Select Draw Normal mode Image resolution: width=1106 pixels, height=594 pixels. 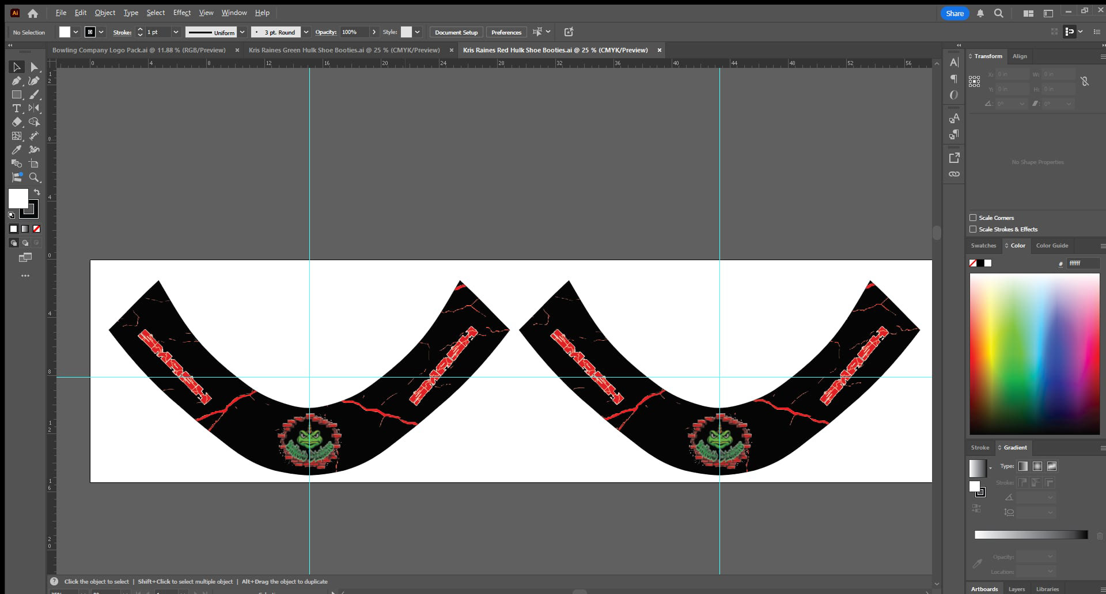(x=13, y=243)
